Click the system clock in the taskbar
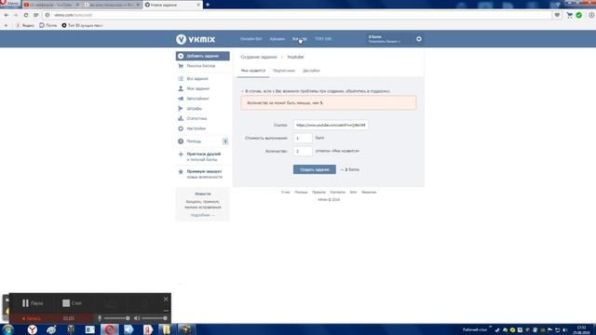 581,329
